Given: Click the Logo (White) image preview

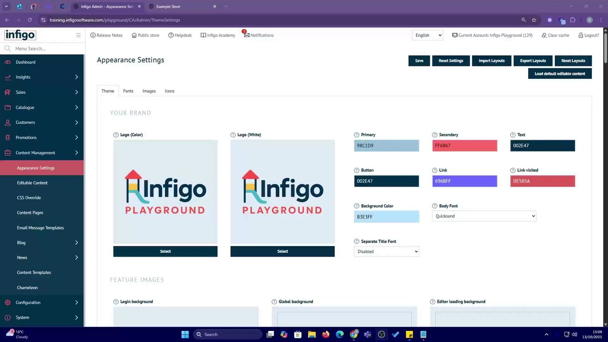Looking at the screenshot, I should click(283, 192).
